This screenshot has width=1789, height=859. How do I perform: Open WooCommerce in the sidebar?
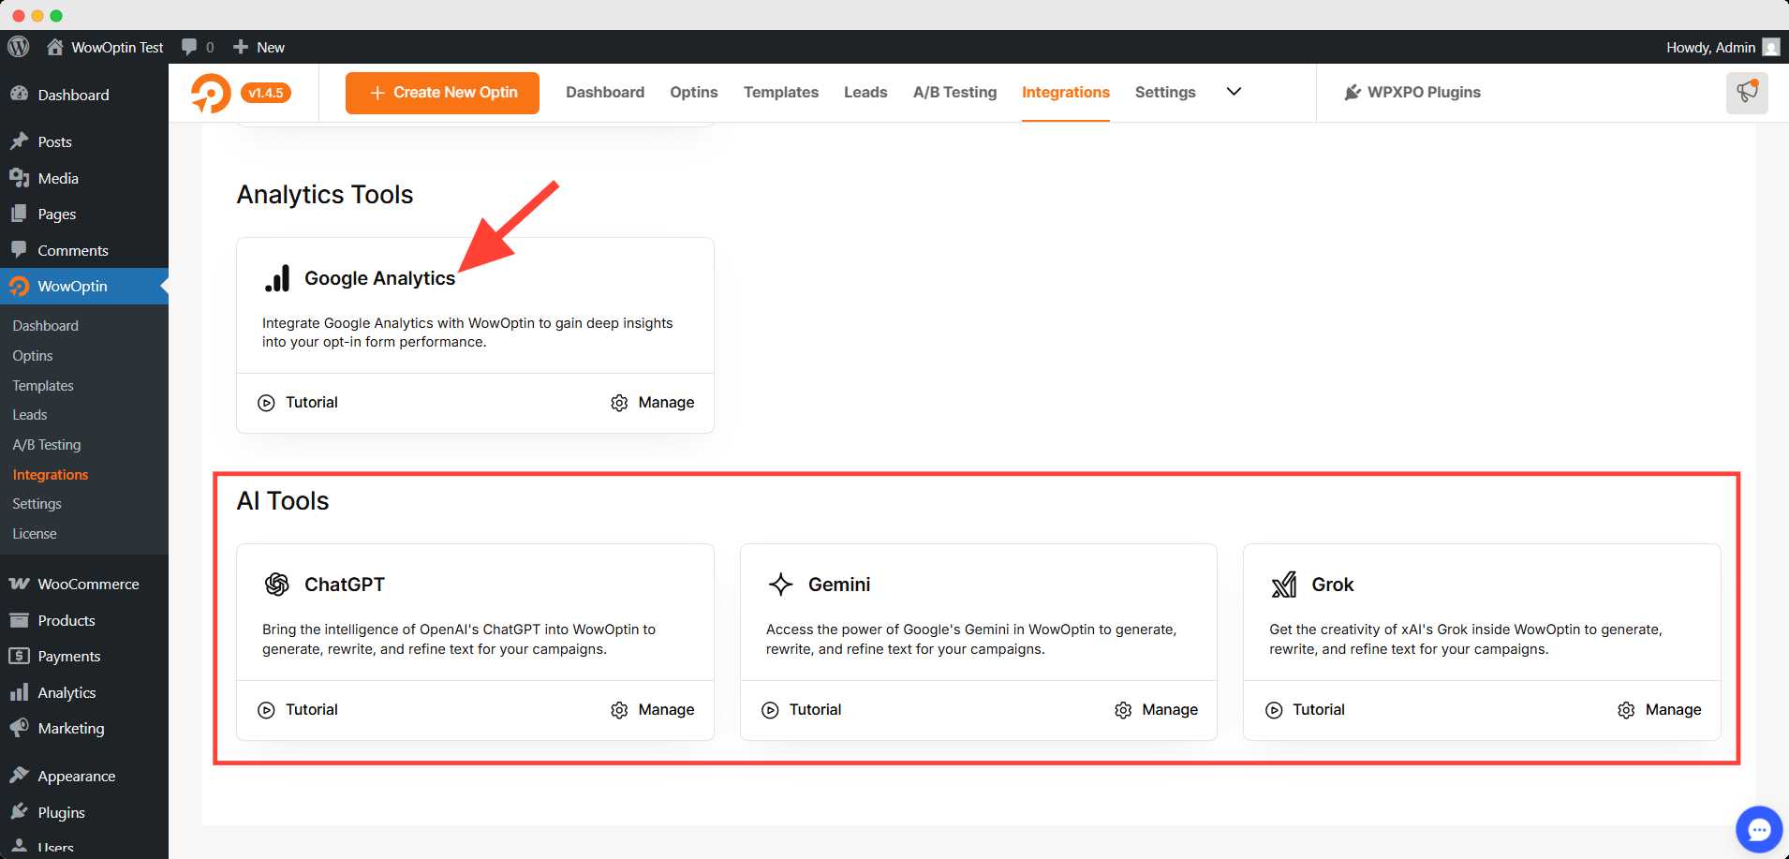[x=84, y=584]
